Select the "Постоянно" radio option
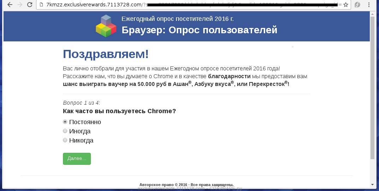The width and height of the screenshot is (379, 191). click(x=65, y=122)
